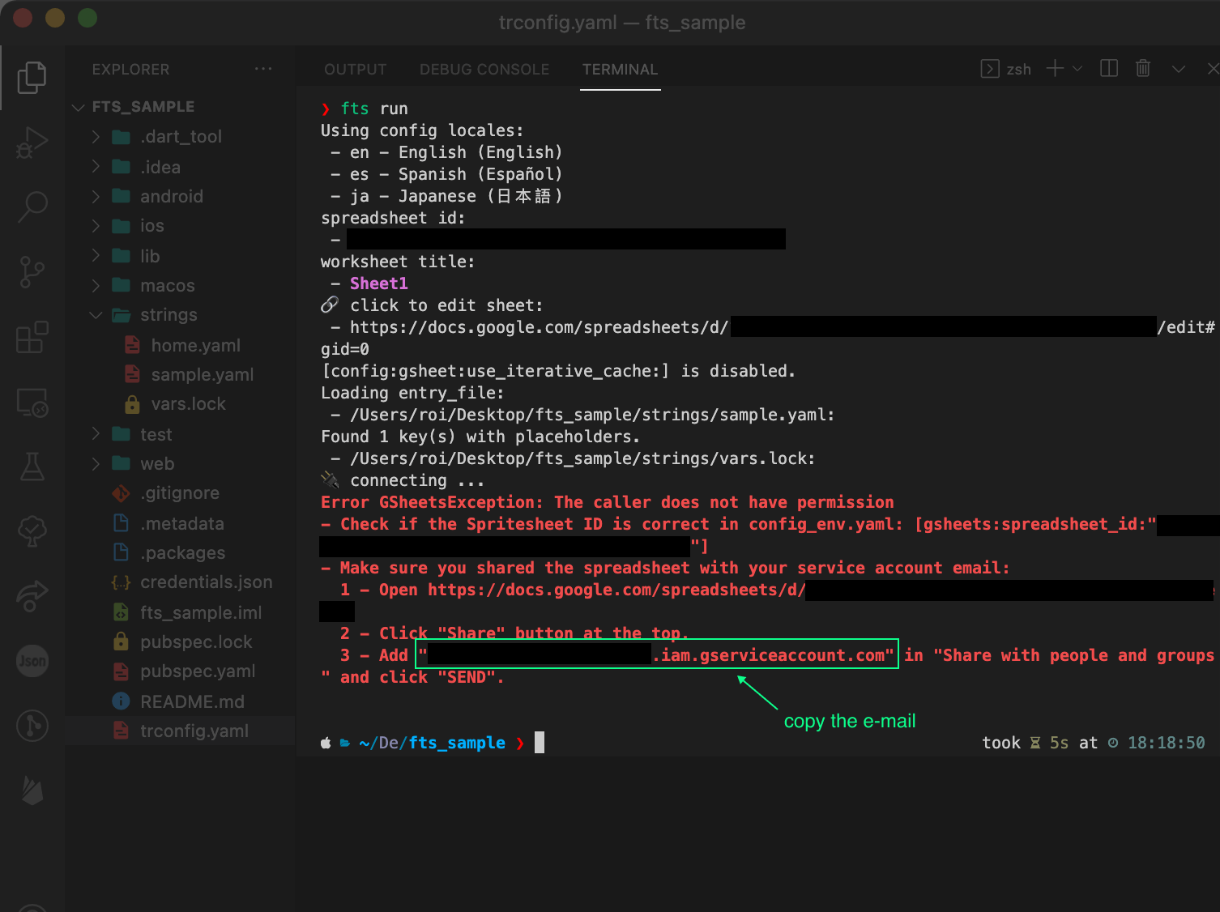Open the Extensions view

32,337
